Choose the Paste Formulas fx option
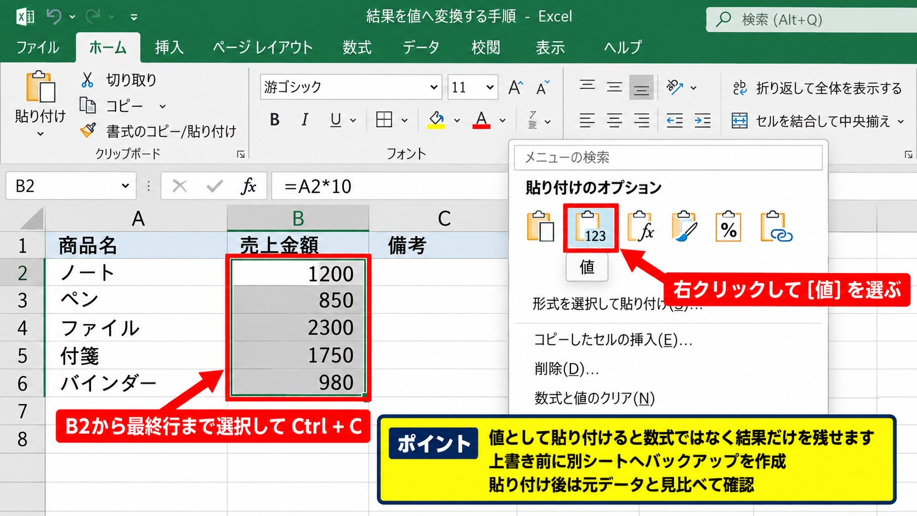 pyautogui.click(x=640, y=227)
